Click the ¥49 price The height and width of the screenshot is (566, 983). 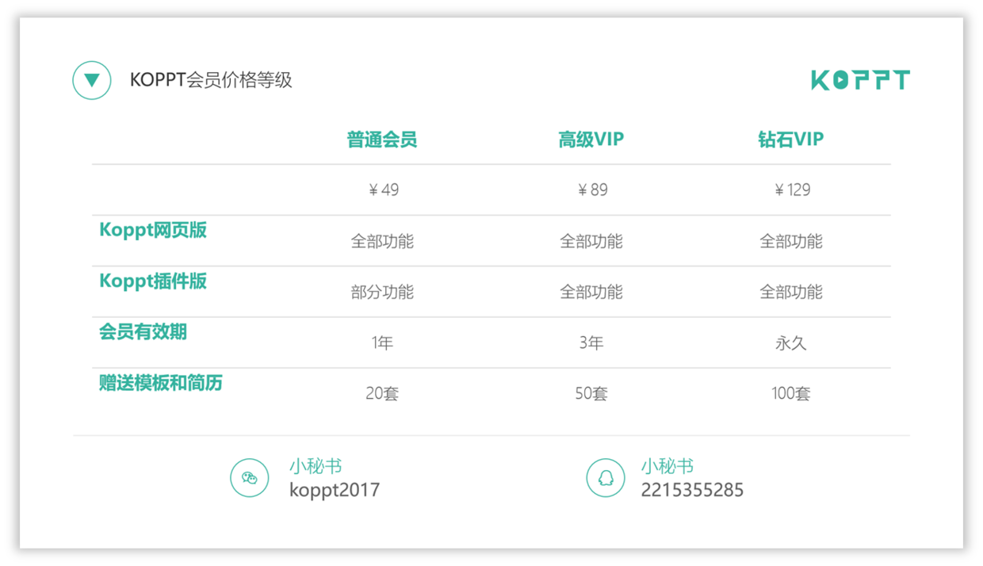[x=384, y=190]
